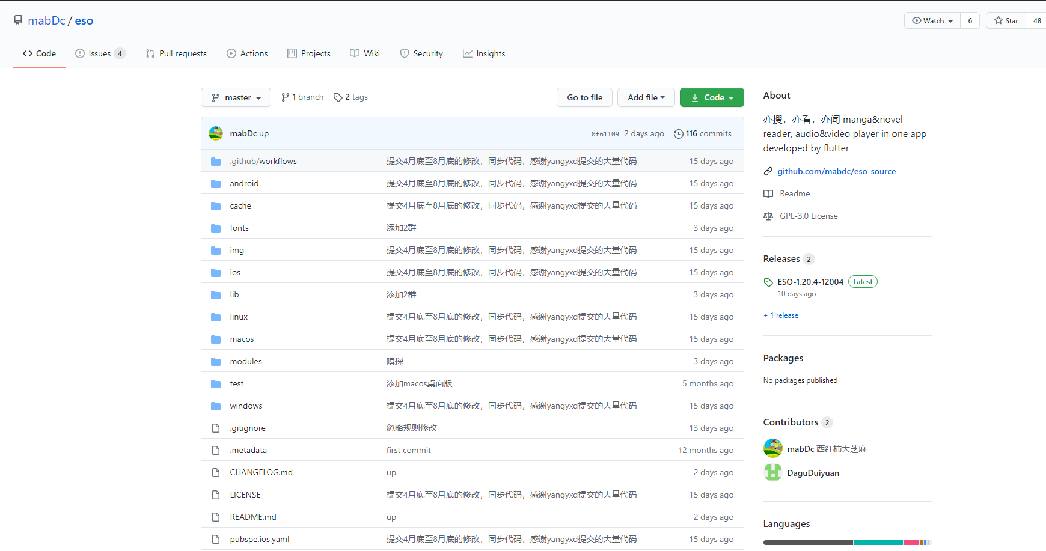Screen dimensions: 1046x551
Task: Click the 48 stargazers count
Action: pos(1037,20)
